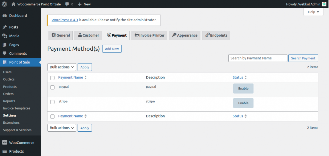
Task: Click the comments bubble icon in admin bar
Action: [x=67, y=4]
